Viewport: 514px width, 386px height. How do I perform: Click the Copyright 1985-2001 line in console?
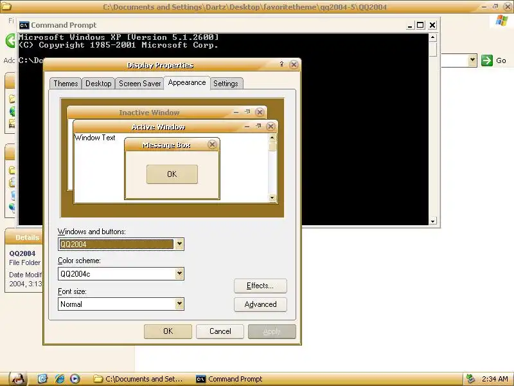tap(118, 45)
